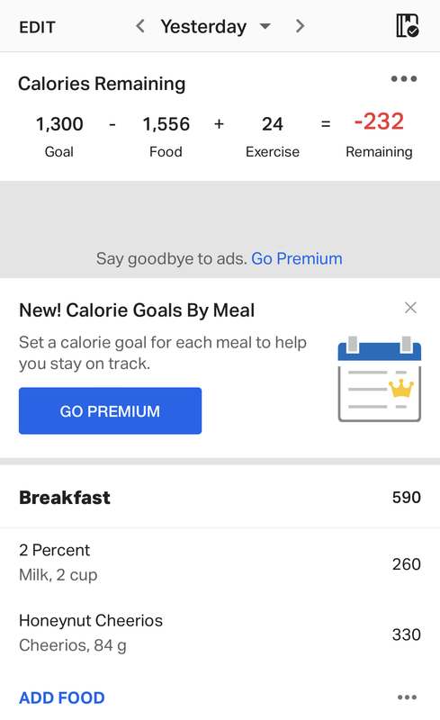Go to next day with right chevron
The image size is (440, 720).
(300, 26)
